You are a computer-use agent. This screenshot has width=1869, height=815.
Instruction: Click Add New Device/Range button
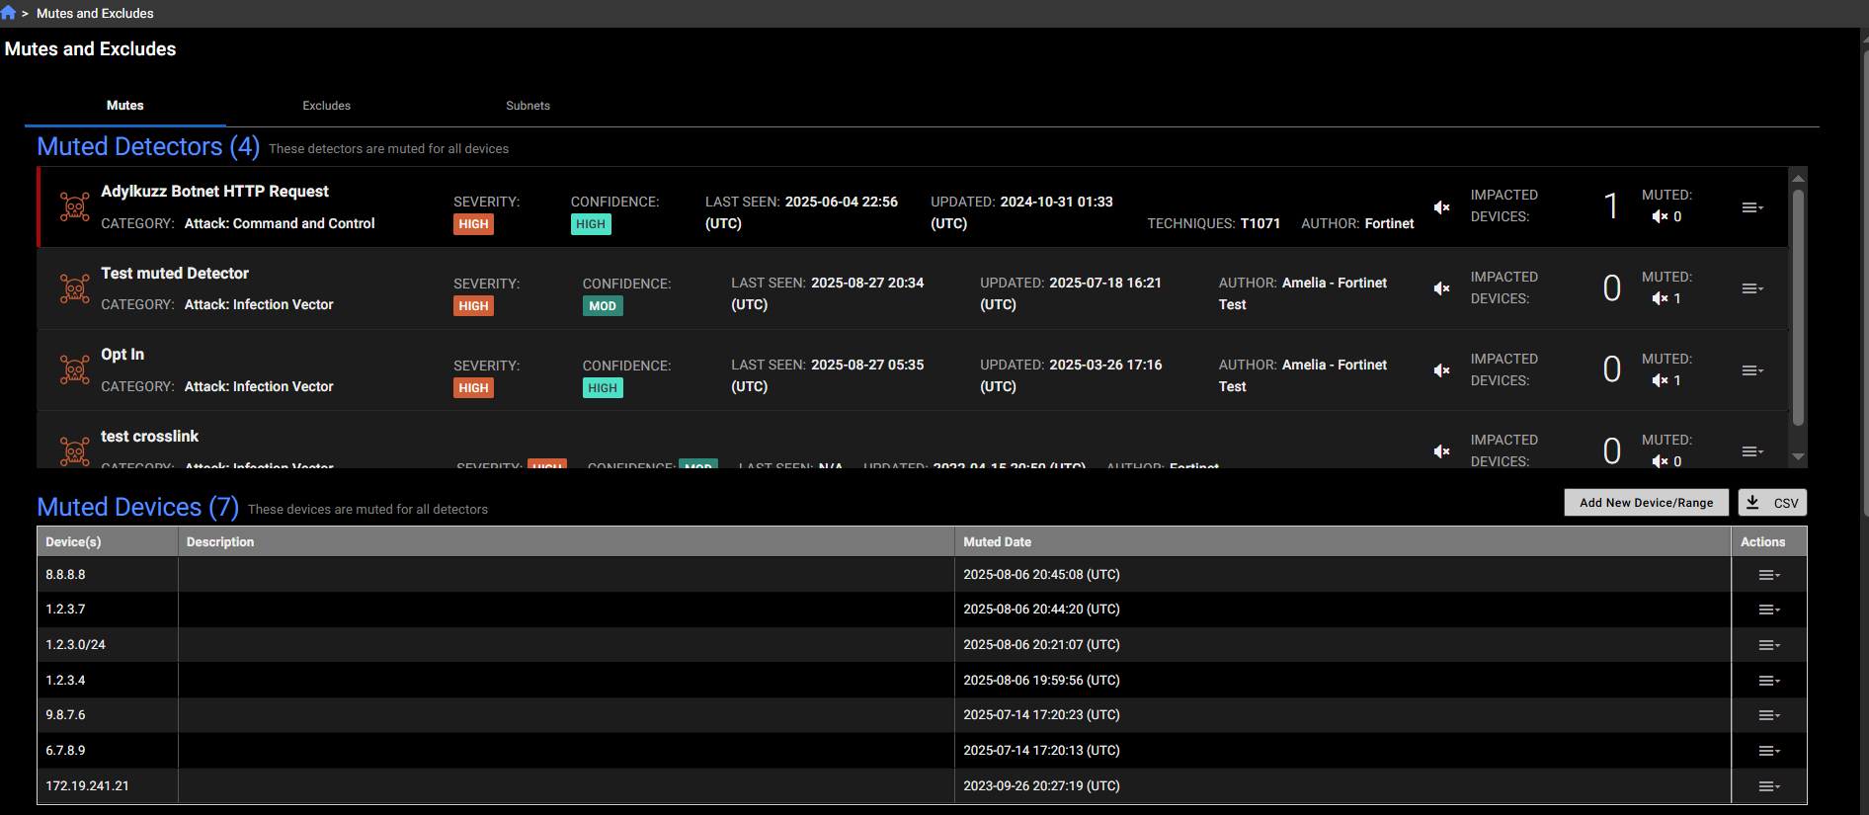(1646, 502)
